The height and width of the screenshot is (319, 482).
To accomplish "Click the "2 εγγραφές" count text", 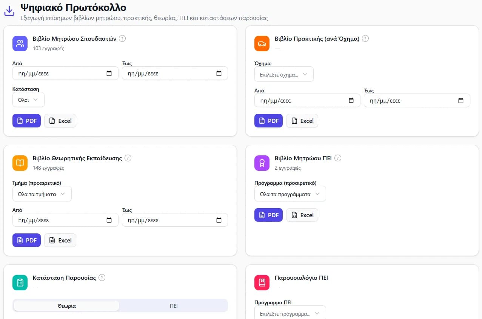I will coord(288,168).
